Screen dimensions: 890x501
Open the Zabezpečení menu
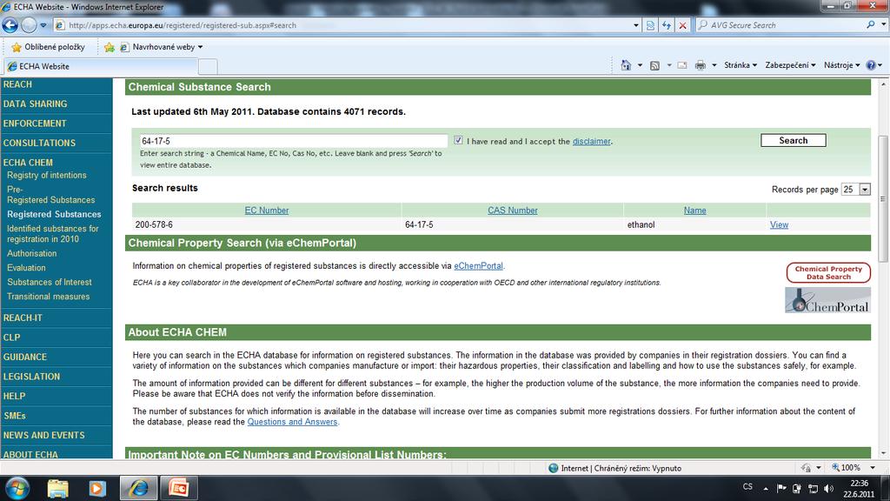[x=790, y=65]
